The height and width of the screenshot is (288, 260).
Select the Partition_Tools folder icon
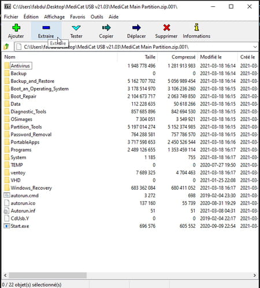(x=7, y=127)
